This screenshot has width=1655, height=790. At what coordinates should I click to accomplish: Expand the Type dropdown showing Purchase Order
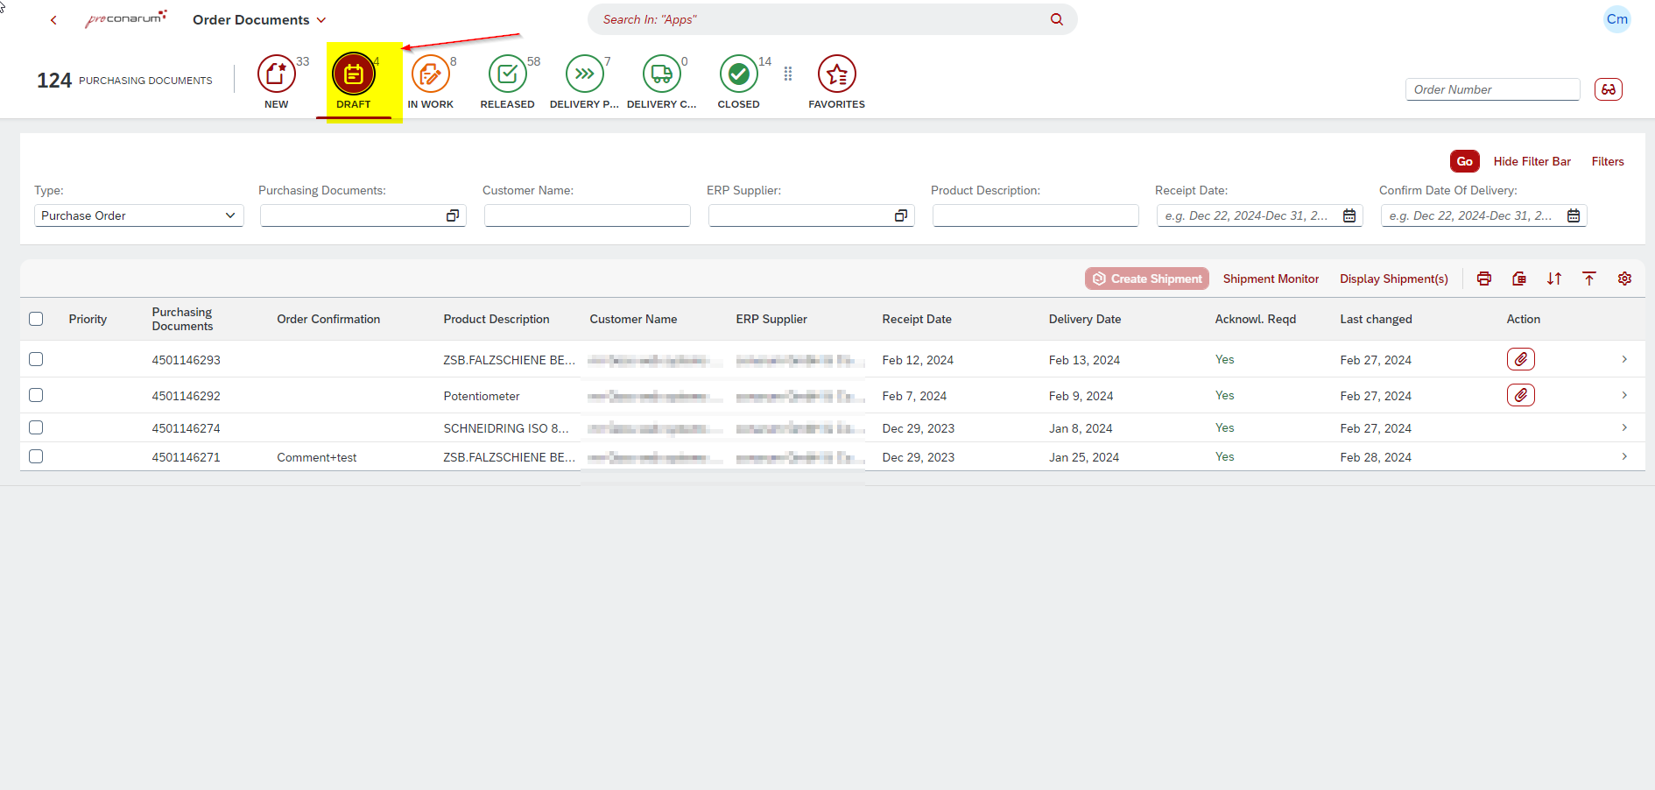pyautogui.click(x=229, y=215)
